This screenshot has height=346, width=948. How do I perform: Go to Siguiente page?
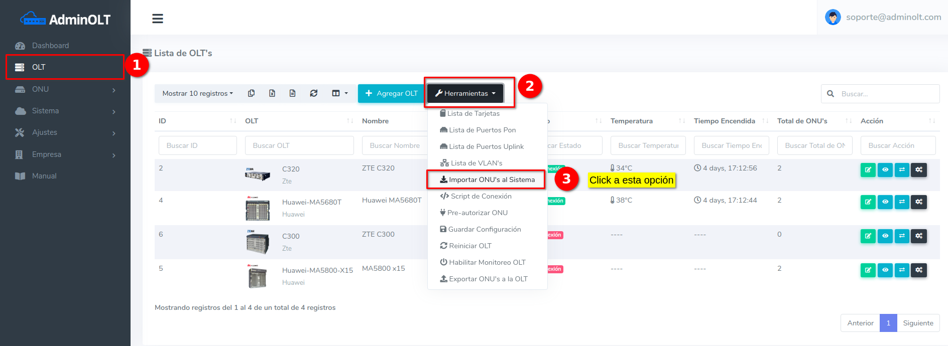click(x=918, y=323)
